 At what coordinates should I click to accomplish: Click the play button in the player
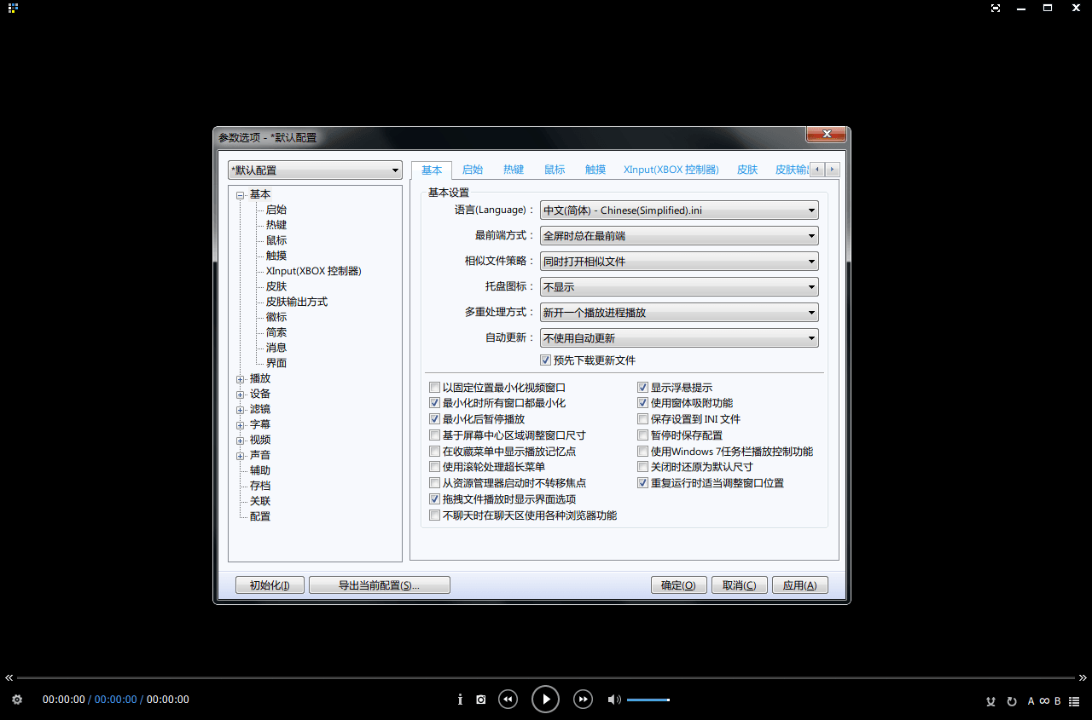pyautogui.click(x=545, y=700)
